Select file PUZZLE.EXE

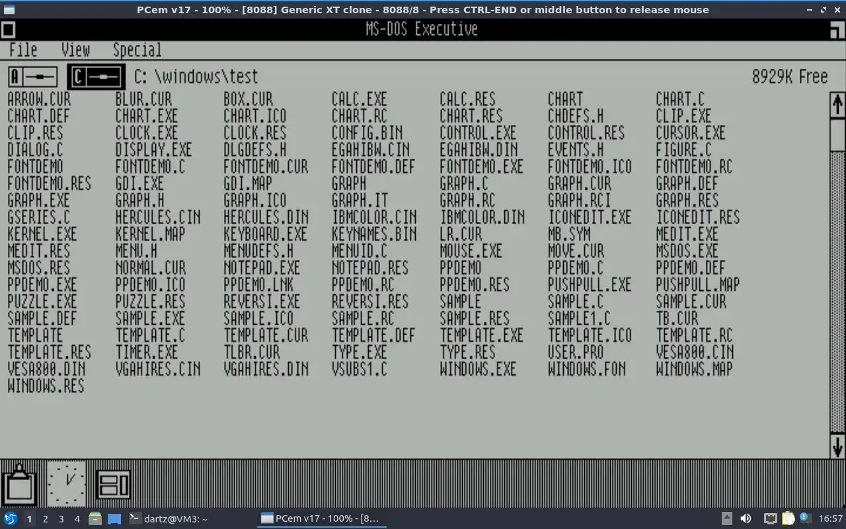pos(42,302)
